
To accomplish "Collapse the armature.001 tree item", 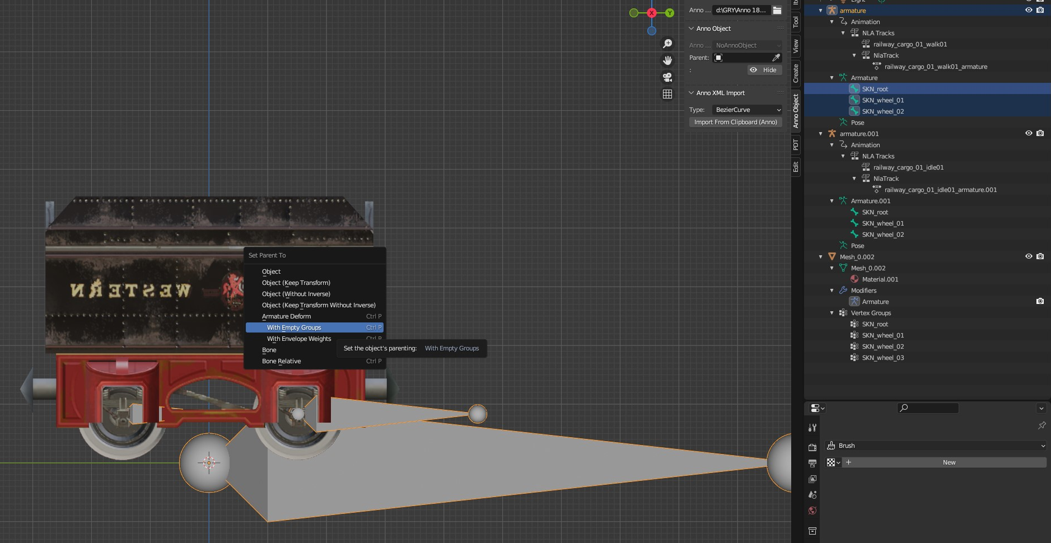I will pos(821,134).
